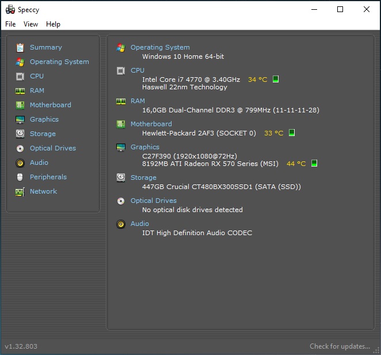Click IDT High Definition Audio CODEC text

click(197, 233)
